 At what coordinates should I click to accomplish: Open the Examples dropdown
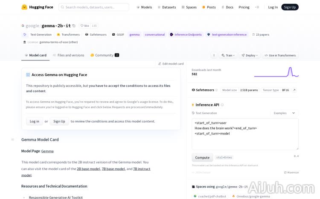tap(285, 113)
